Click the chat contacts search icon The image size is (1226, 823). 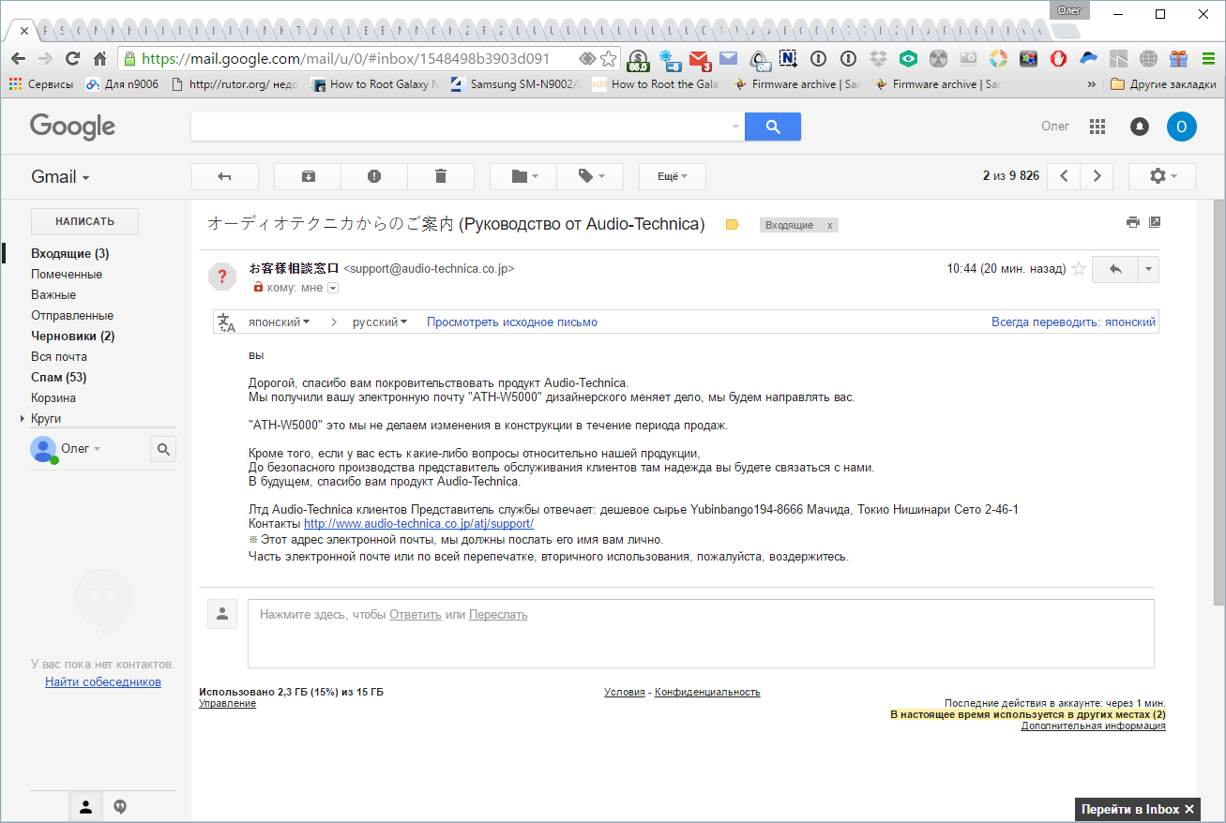click(x=163, y=450)
